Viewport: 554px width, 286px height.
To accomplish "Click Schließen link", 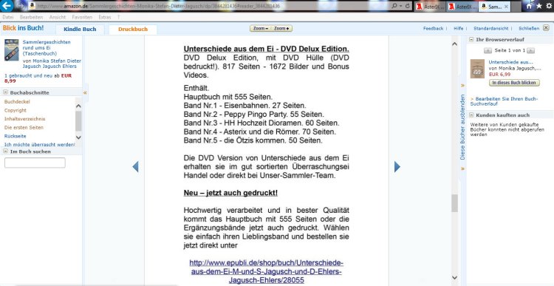I will click(529, 28).
